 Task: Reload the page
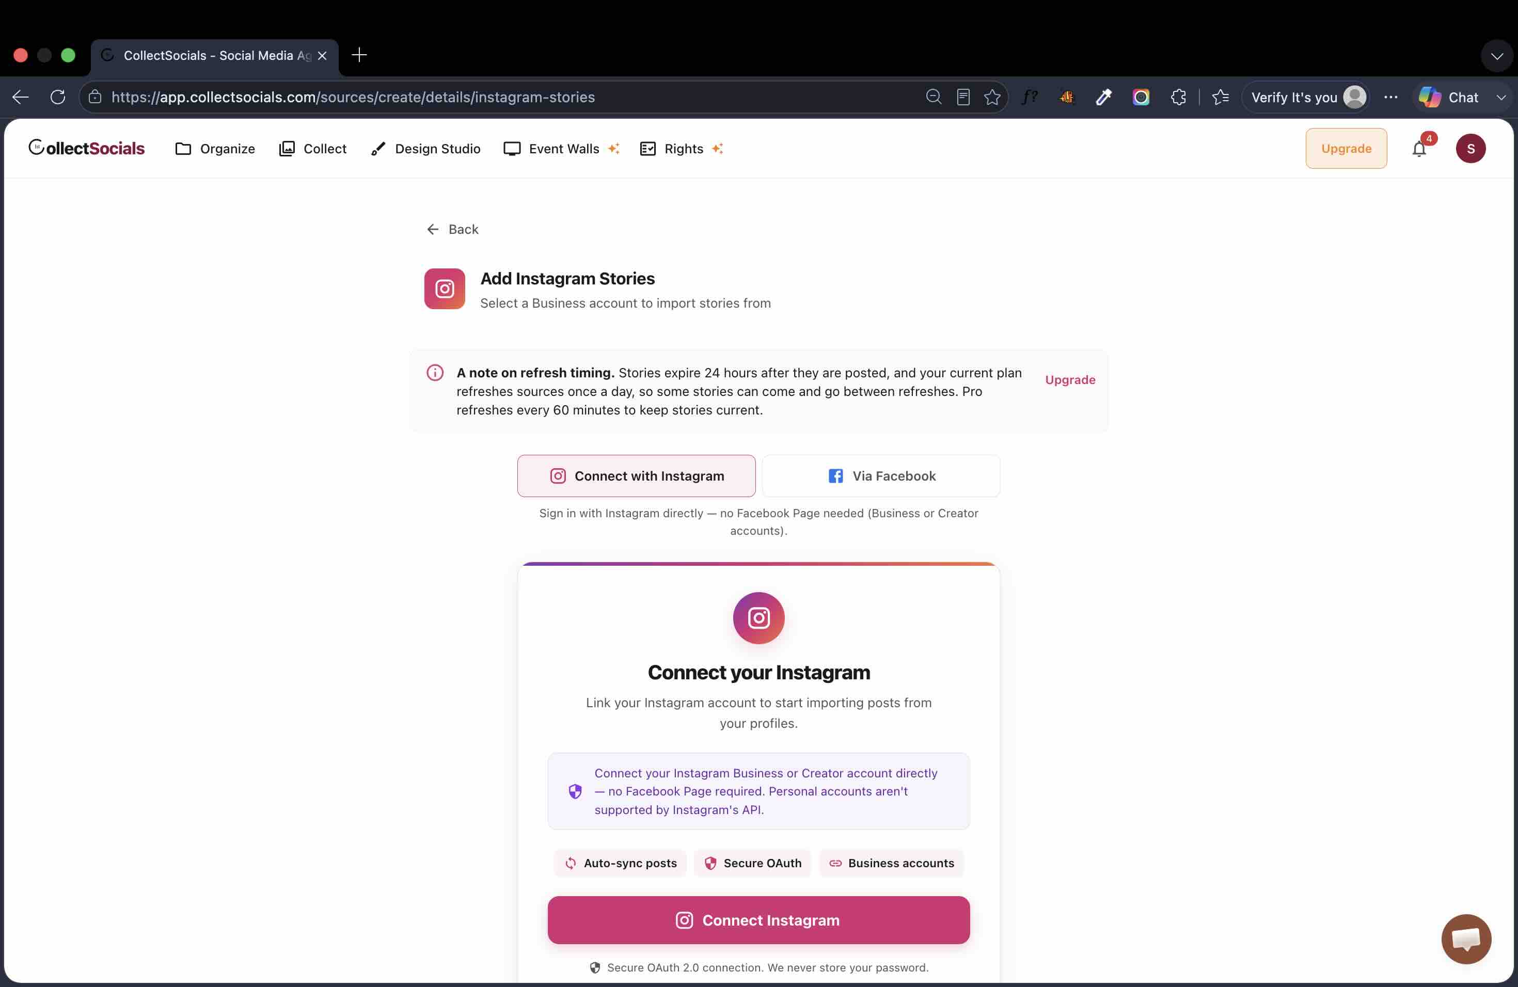tap(58, 97)
